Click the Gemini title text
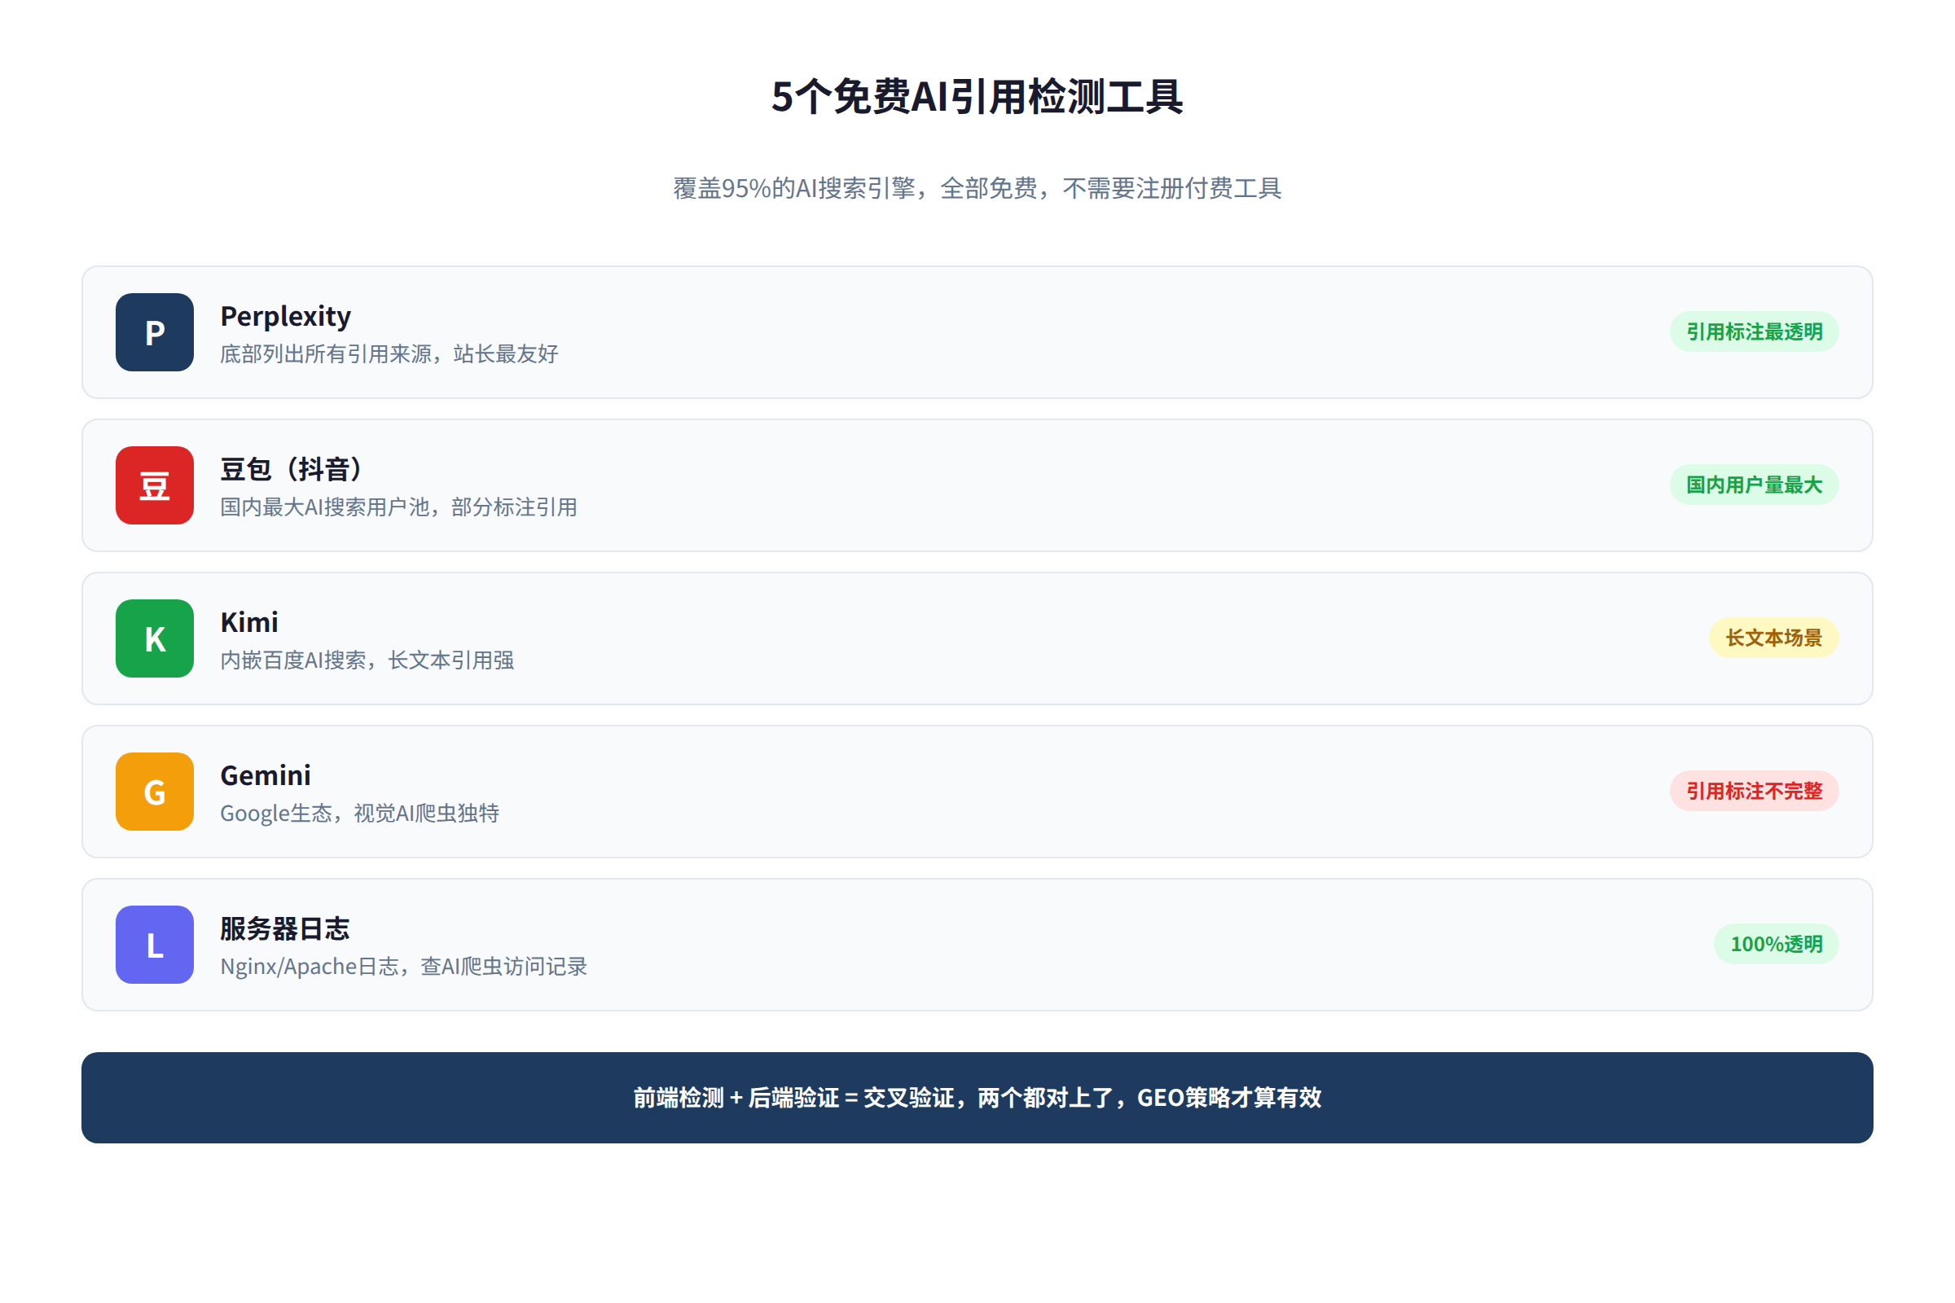1955x1303 pixels. pyautogui.click(x=266, y=775)
